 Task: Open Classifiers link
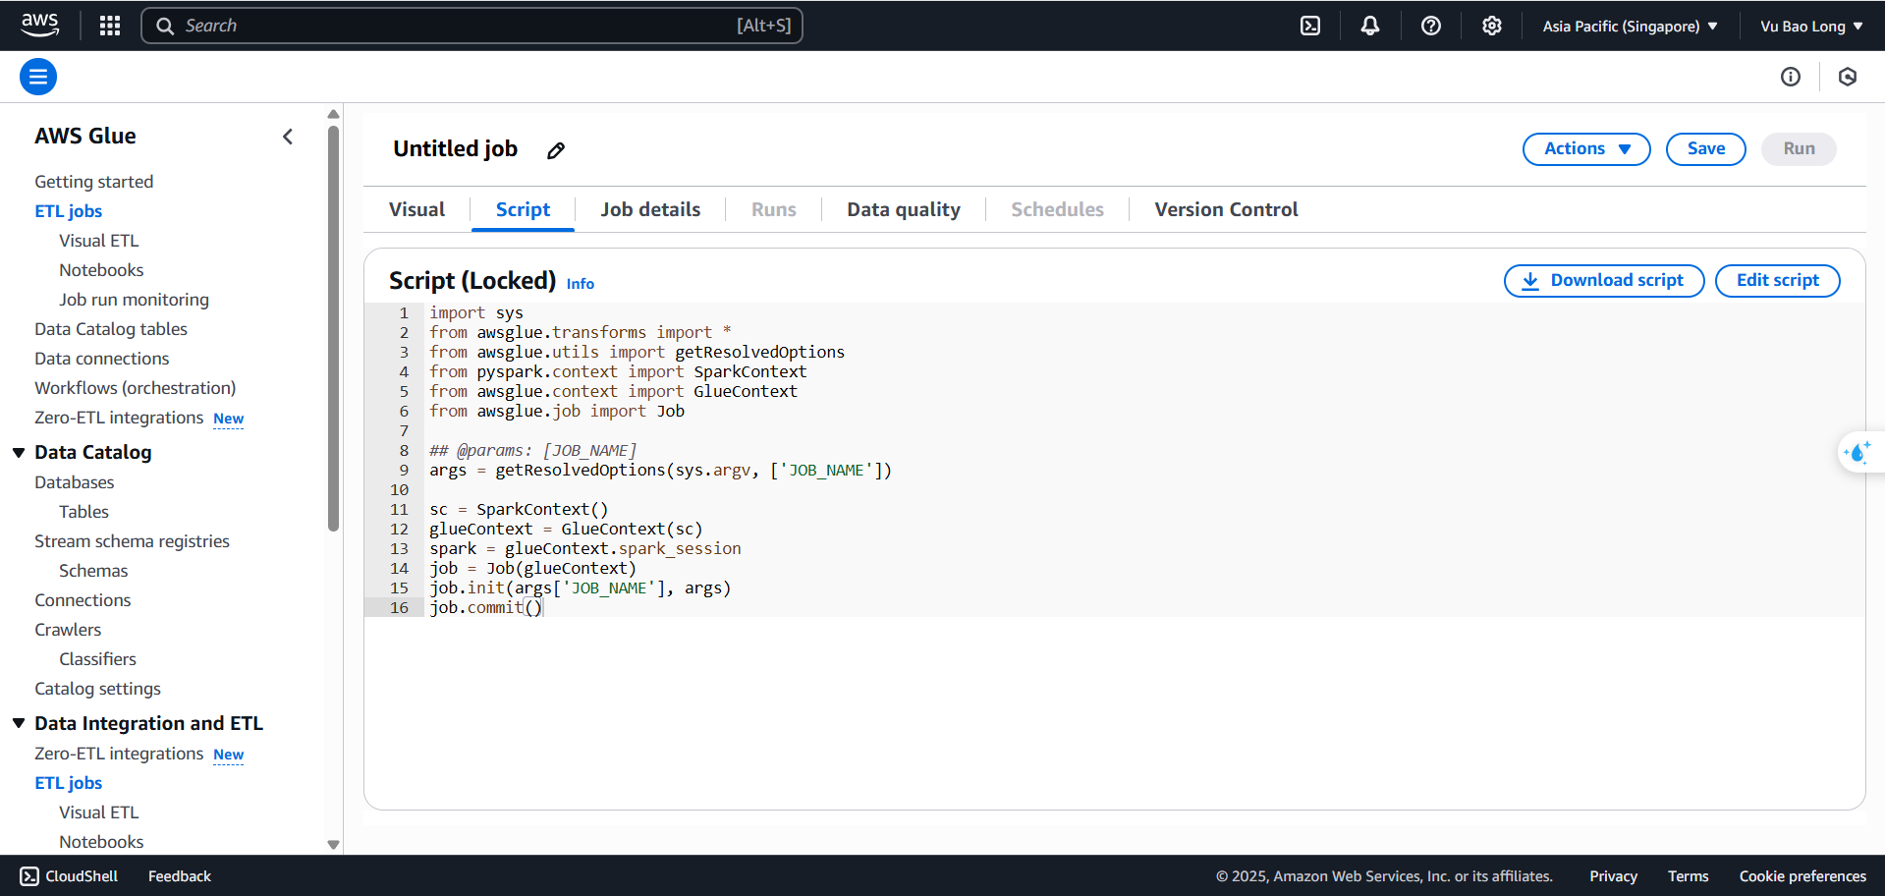(97, 659)
